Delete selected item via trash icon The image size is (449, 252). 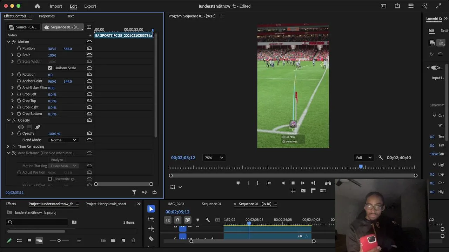click(x=133, y=240)
